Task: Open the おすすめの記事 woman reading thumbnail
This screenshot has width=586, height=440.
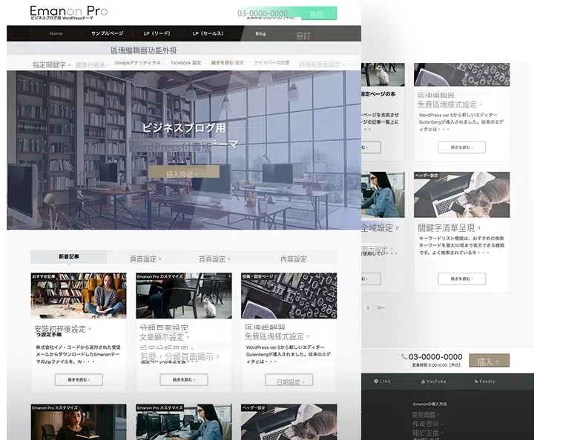Action: click(79, 296)
